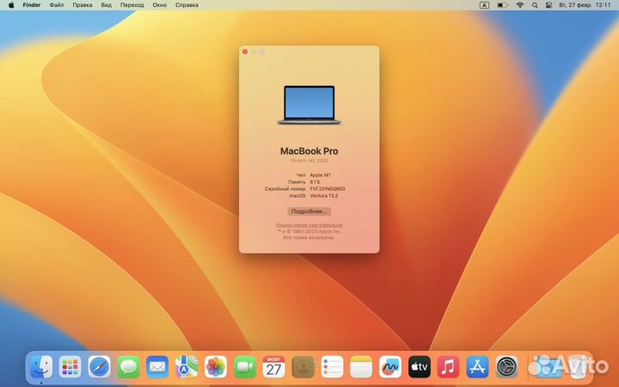Click the Подробнее... button

coord(309,212)
